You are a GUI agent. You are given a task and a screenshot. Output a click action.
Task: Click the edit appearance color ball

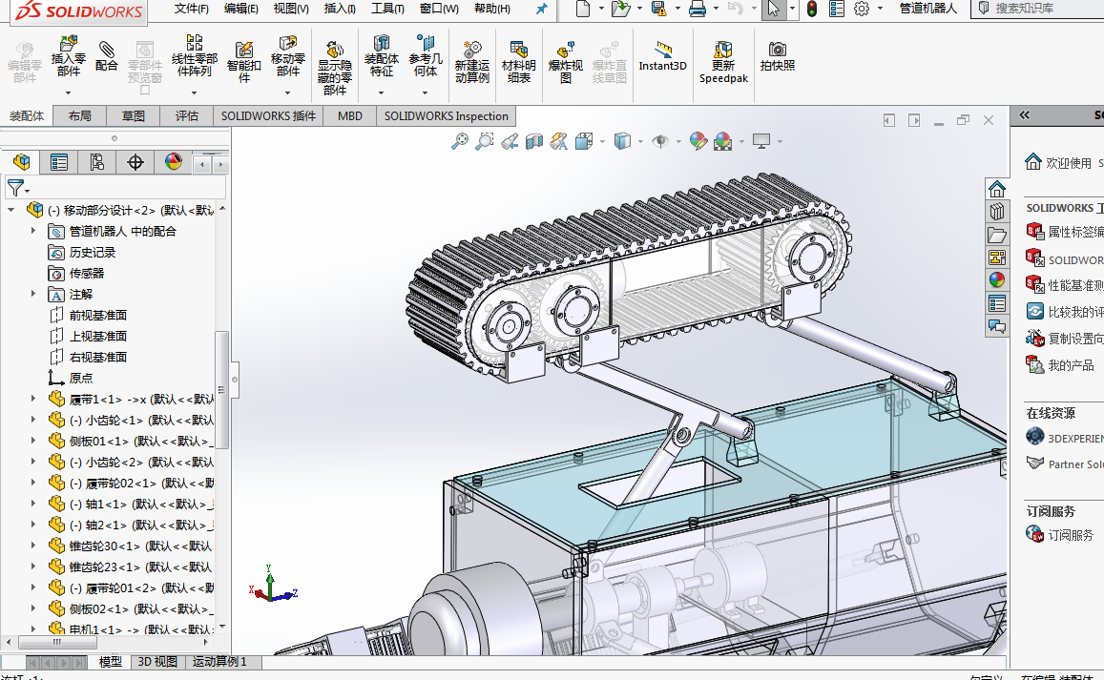click(x=698, y=141)
